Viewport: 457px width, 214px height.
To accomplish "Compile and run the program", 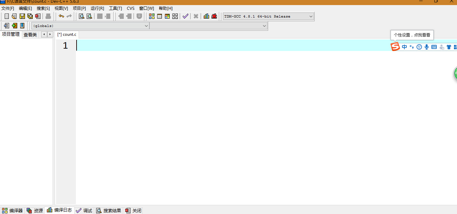I will [167, 16].
